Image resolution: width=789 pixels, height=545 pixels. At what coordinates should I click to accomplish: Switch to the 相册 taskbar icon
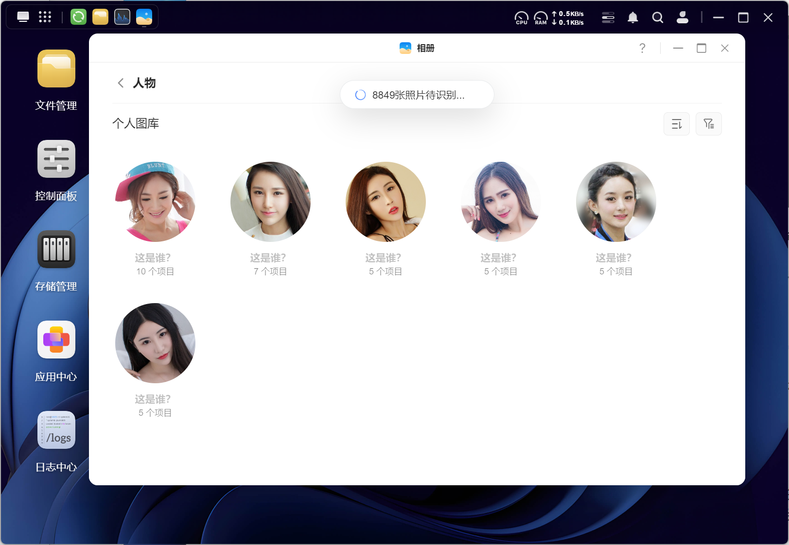click(x=144, y=17)
